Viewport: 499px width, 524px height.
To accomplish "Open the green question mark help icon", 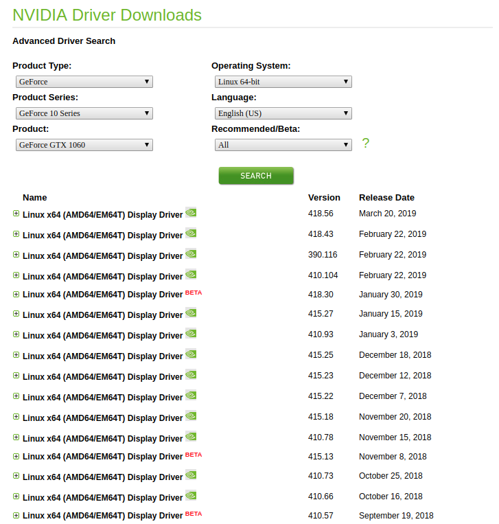I will pos(366,144).
